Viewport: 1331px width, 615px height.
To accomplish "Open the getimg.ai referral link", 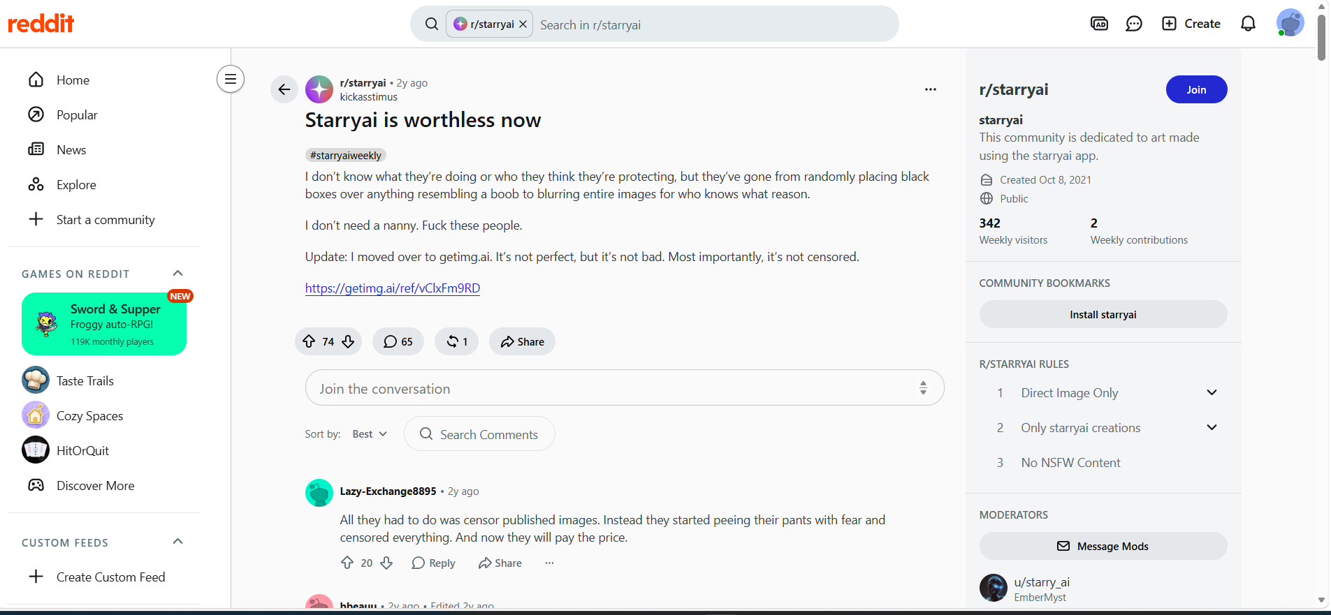I will [393, 288].
